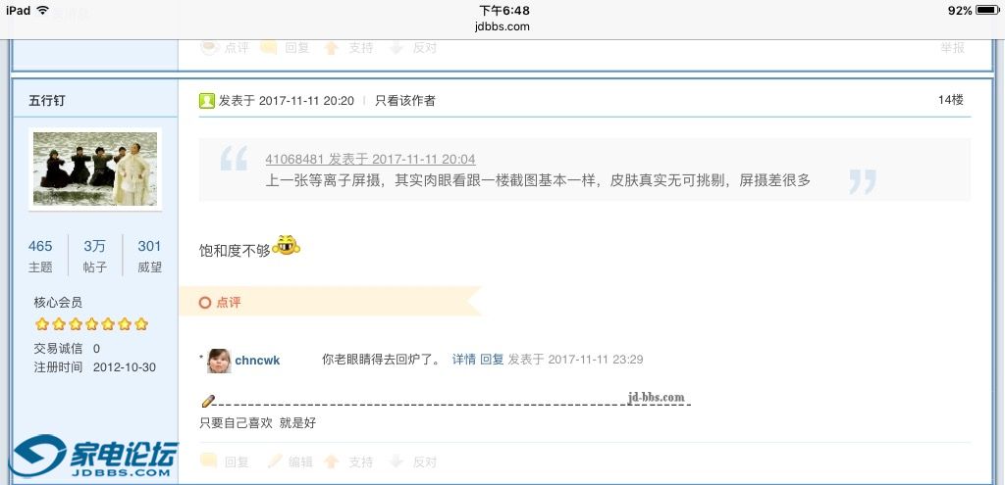Open the 五行钉 username profile link
The width and height of the screenshot is (1005, 485).
click(47, 101)
